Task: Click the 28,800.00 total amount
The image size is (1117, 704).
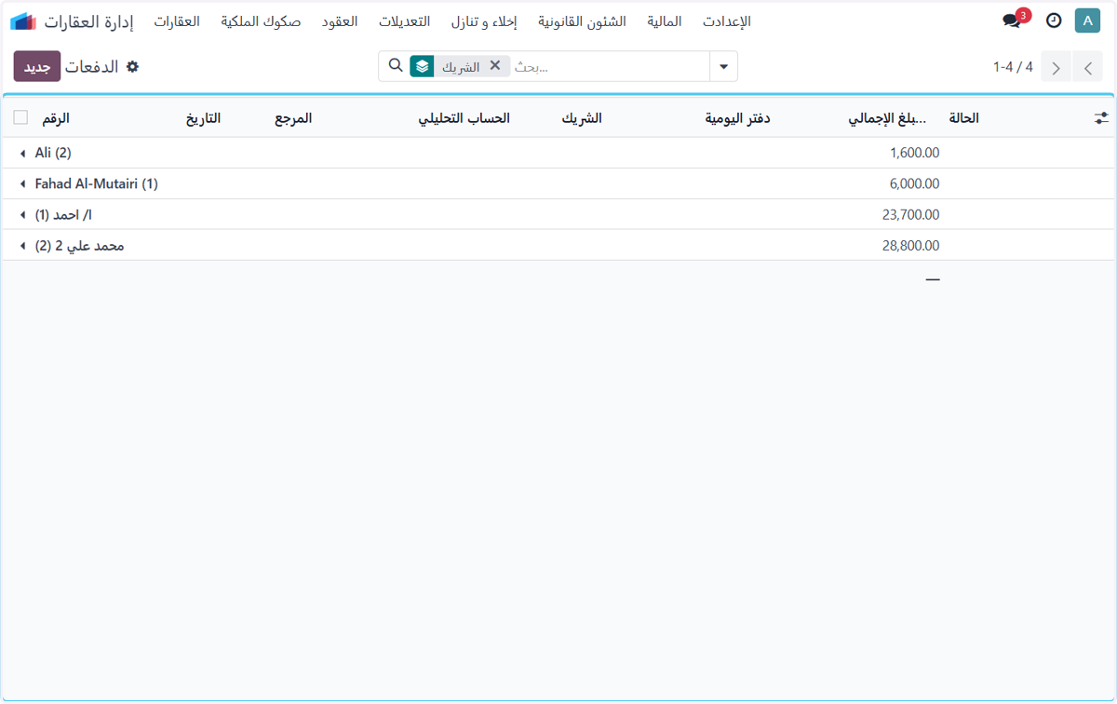Action: click(911, 246)
